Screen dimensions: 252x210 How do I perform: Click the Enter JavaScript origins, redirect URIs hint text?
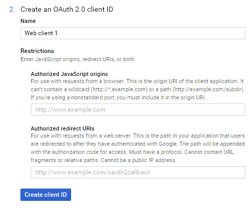[77, 59]
